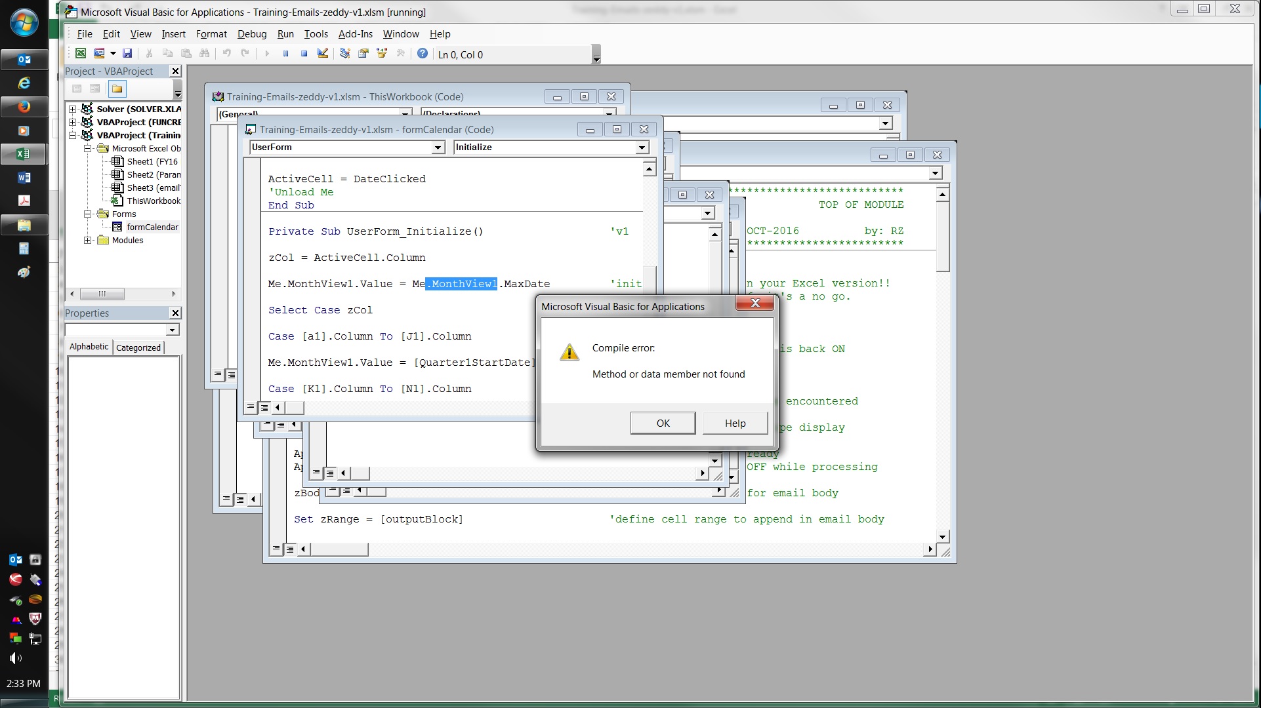
Task: Click Help in the compile error dialog
Action: 735,423
